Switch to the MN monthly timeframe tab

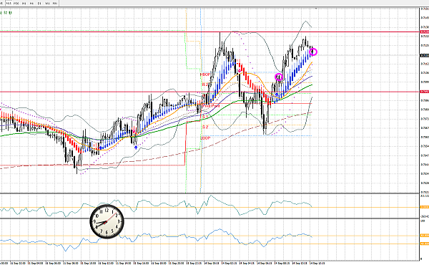coord(55,4)
